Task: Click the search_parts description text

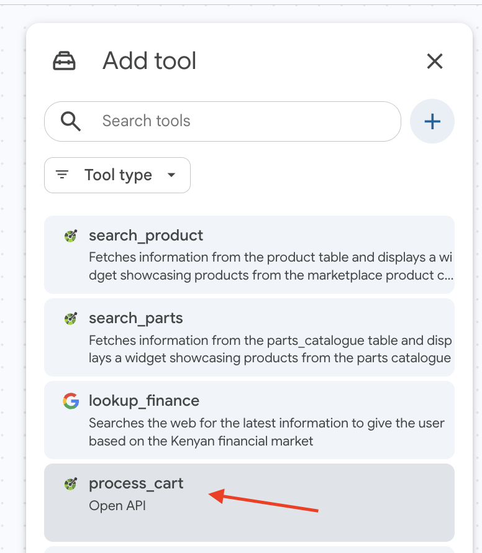Action: (x=270, y=349)
